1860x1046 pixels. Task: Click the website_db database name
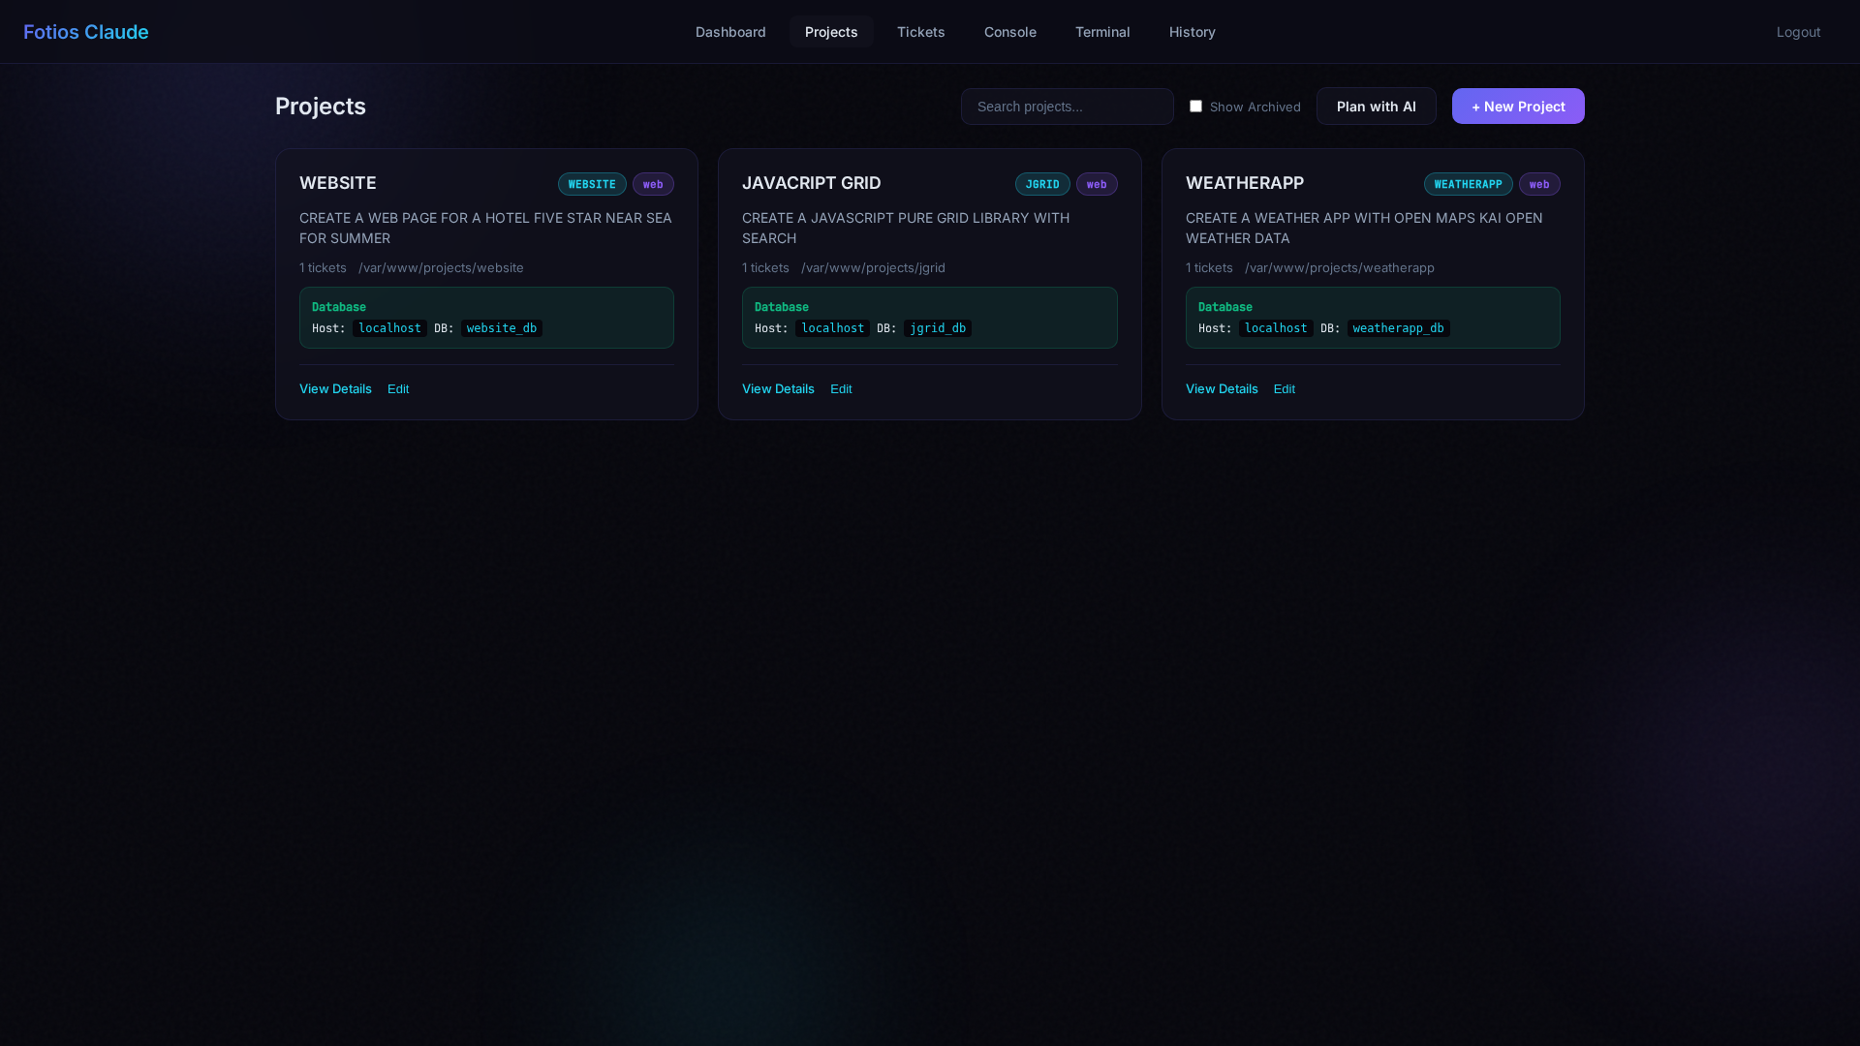[x=501, y=328]
